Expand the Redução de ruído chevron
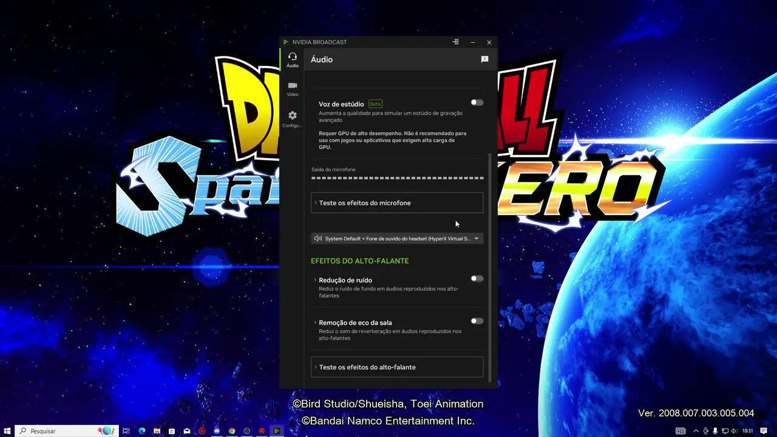 pos(315,280)
